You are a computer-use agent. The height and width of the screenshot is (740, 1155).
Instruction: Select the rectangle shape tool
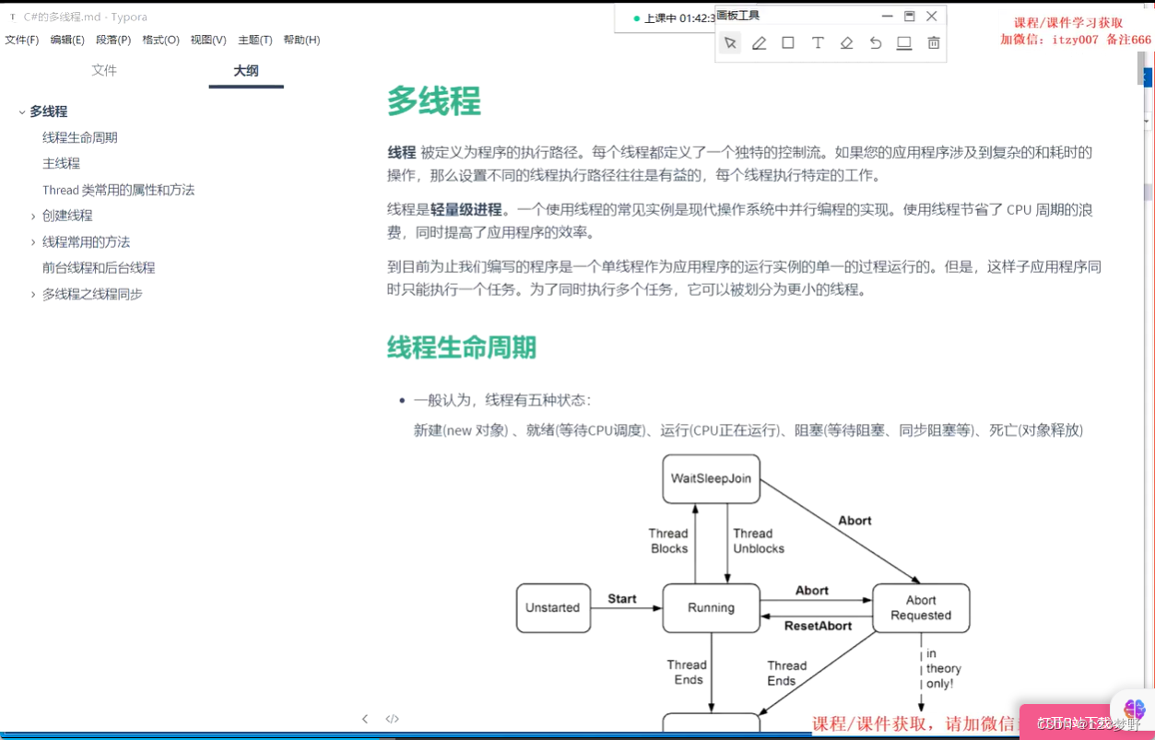(x=788, y=42)
